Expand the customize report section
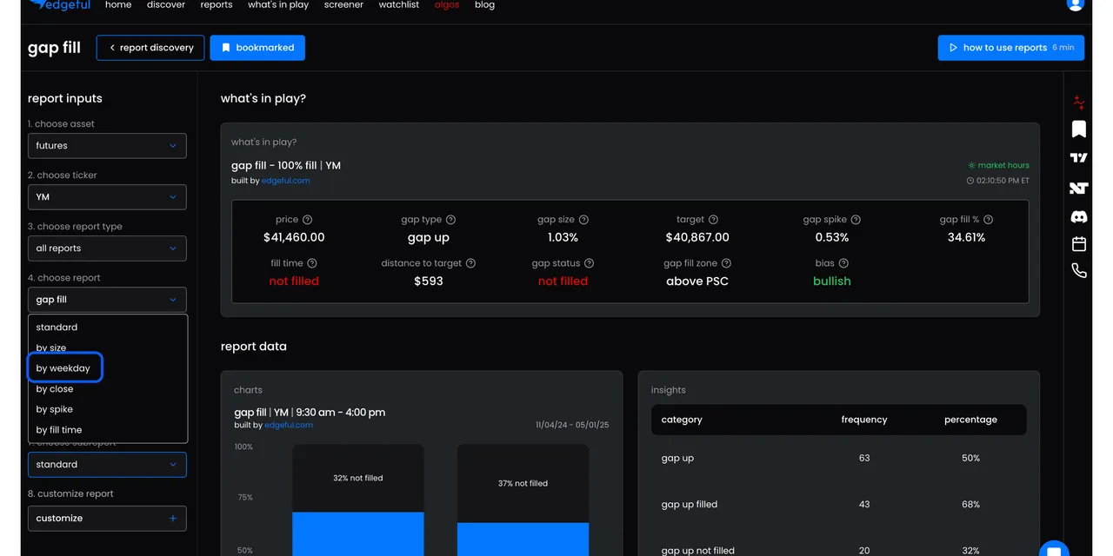This screenshot has height=556, width=1113. 107,519
